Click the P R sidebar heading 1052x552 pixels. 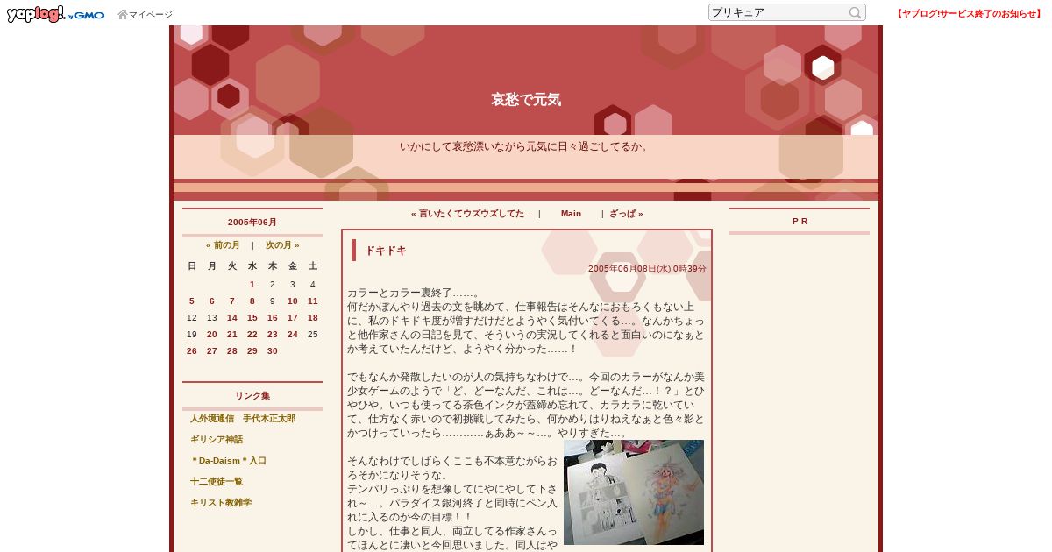[x=800, y=222]
